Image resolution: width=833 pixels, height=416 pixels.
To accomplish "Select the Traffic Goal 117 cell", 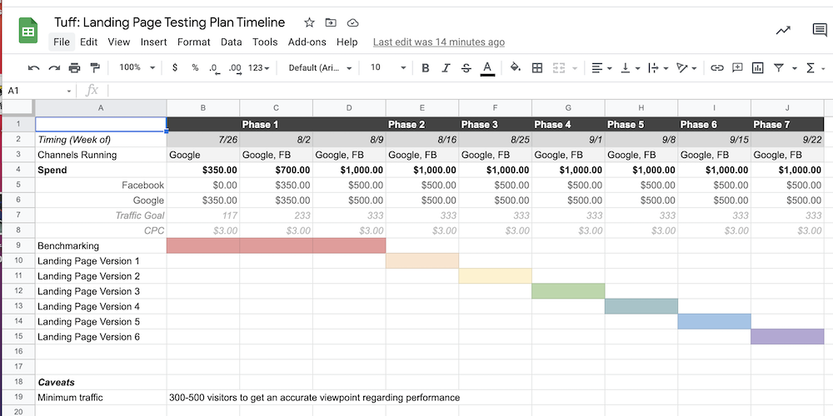I will tap(203, 215).
